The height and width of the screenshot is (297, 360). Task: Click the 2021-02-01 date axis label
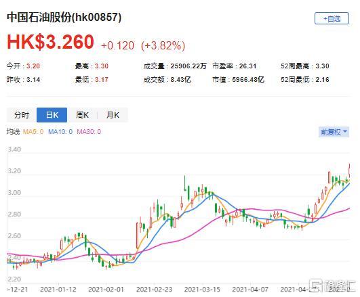click(x=106, y=290)
